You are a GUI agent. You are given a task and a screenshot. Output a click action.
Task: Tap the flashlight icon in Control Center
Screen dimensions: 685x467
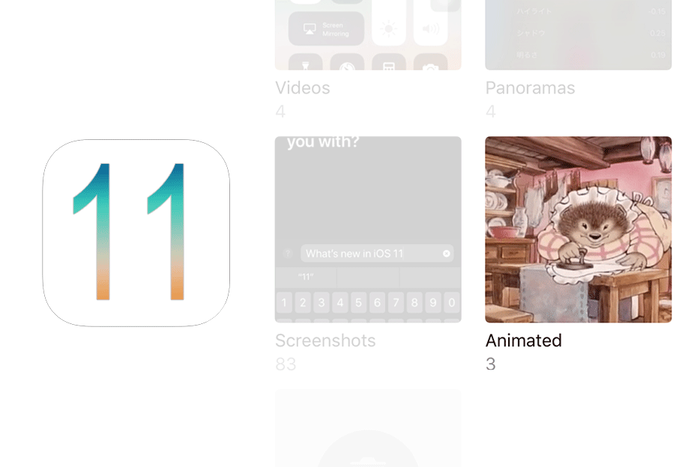coord(305,62)
